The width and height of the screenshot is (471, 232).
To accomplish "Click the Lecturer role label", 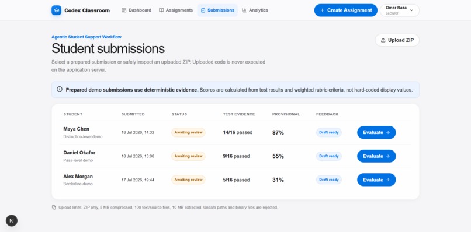I will click(392, 13).
